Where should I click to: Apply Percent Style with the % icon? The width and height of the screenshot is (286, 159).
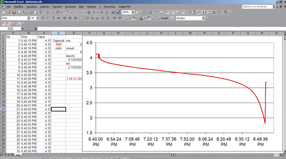click(92, 18)
